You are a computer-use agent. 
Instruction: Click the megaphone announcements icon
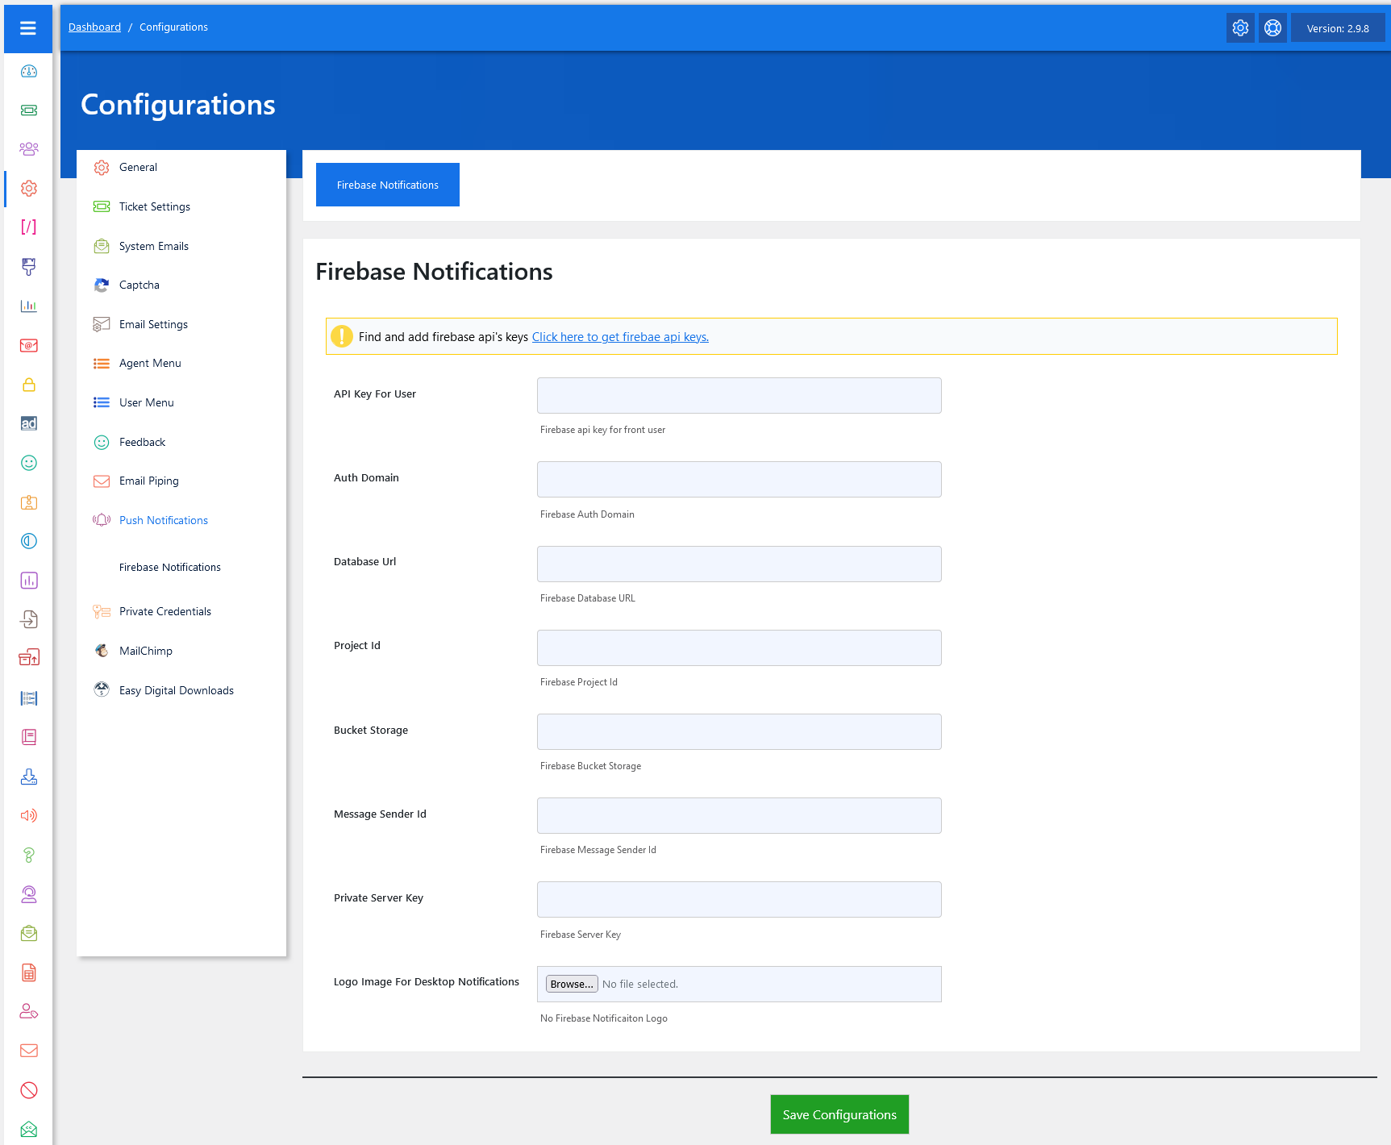coord(29,815)
